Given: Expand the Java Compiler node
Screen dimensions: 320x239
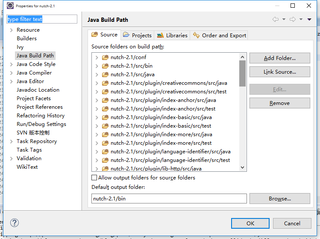Looking at the screenshot, I should pos(12,73).
